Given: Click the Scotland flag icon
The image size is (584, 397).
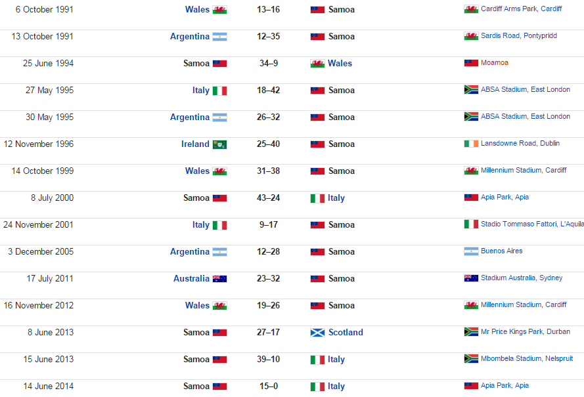Looking at the screenshot, I should (x=317, y=333).
